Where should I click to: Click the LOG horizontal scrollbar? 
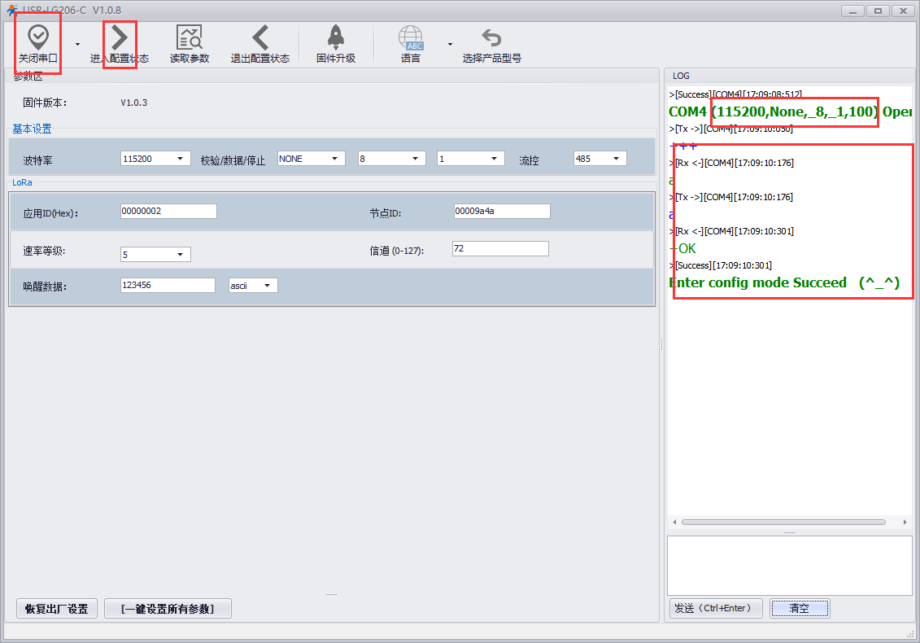[783, 522]
